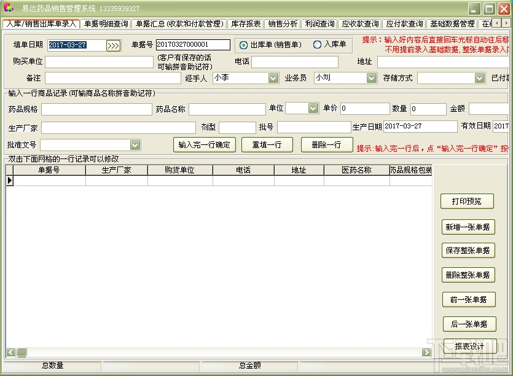
Task: Click the 输入完一行确定 button
Action: (x=205, y=144)
